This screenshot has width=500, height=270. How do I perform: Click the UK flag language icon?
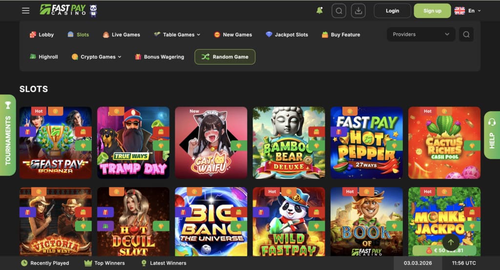(x=459, y=11)
